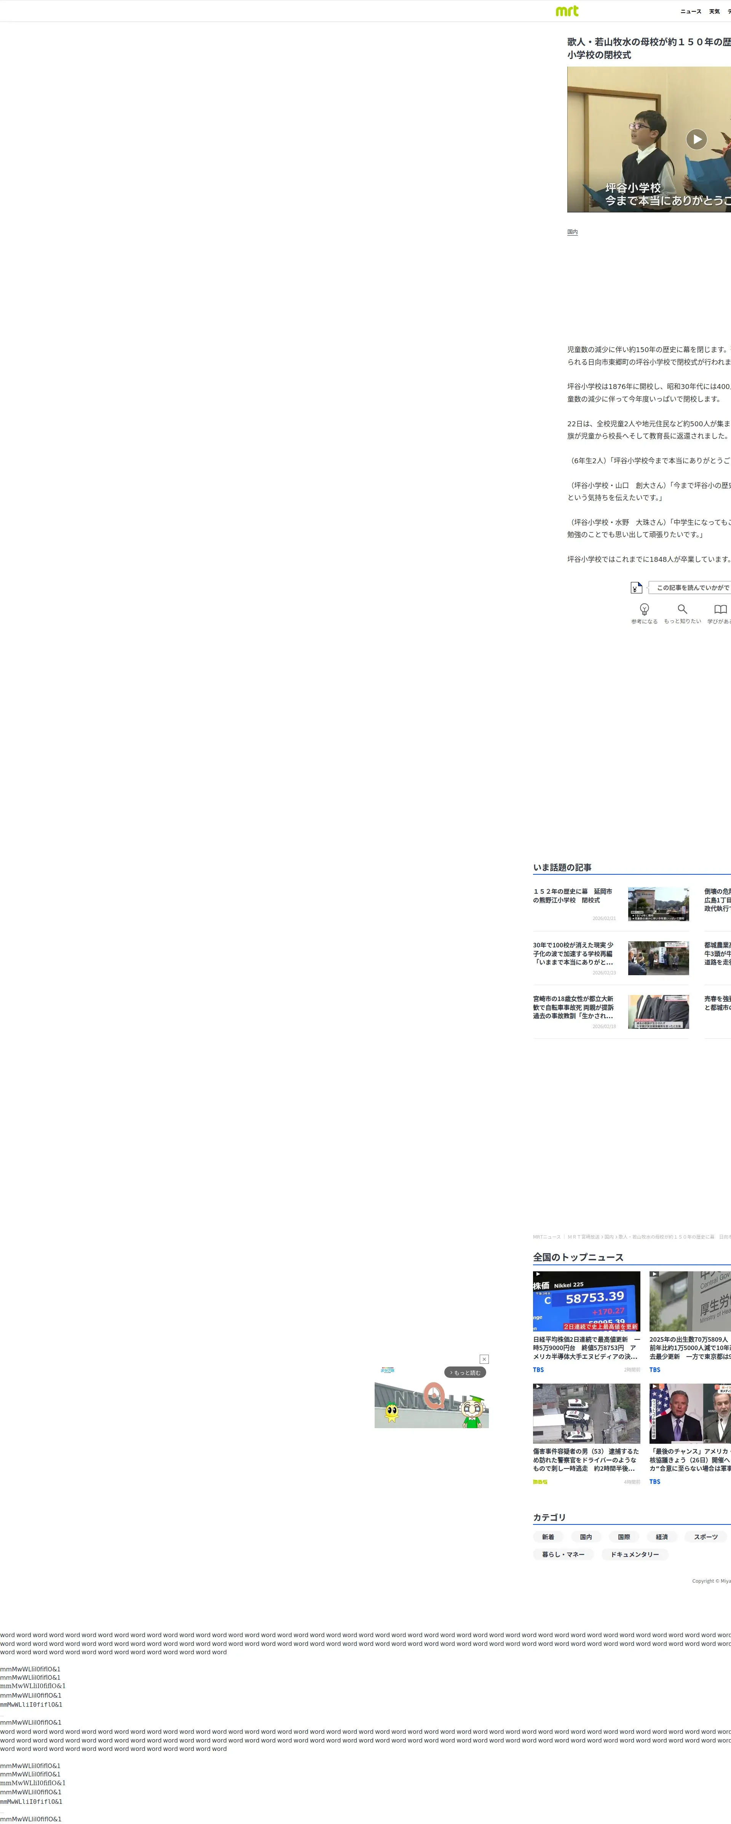
Task: Open Nikkei 225 stock news thumbnail
Action: [x=586, y=1301]
